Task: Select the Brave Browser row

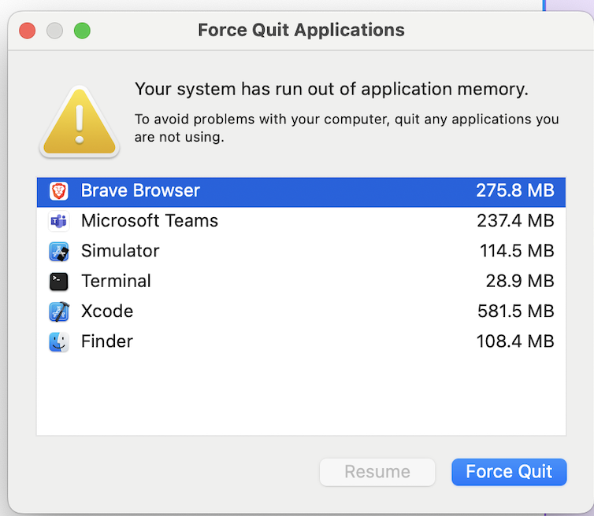Action: (301, 192)
